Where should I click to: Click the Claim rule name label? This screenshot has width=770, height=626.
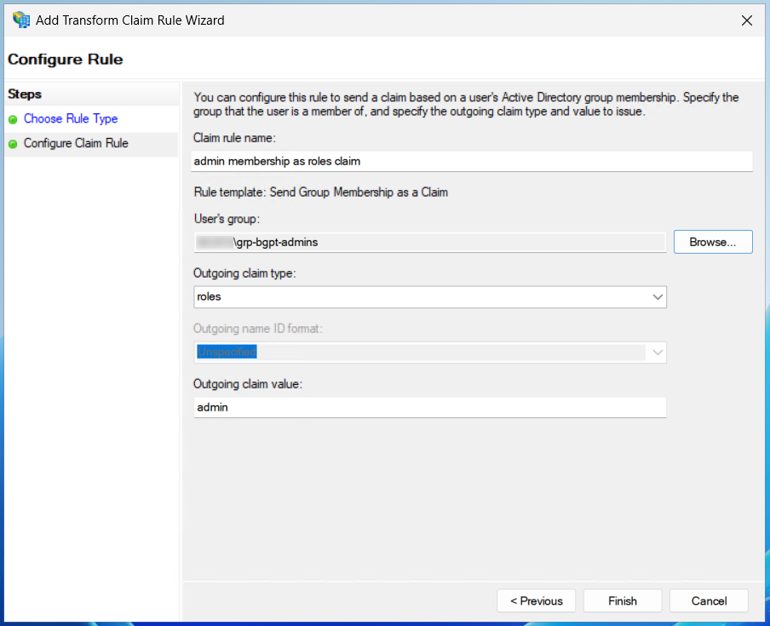pos(234,138)
